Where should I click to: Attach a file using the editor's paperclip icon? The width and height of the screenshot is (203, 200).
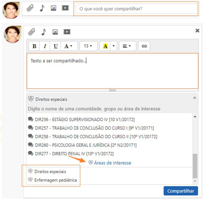click(x=32, y=32)
